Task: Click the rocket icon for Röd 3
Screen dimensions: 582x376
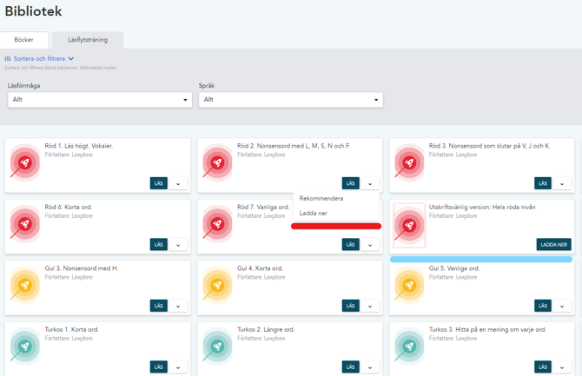Action: [x=409, y=162]
